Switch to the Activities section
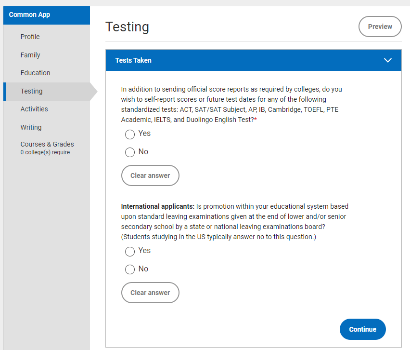Screen dimensions: 410x350 click(34, 109)
